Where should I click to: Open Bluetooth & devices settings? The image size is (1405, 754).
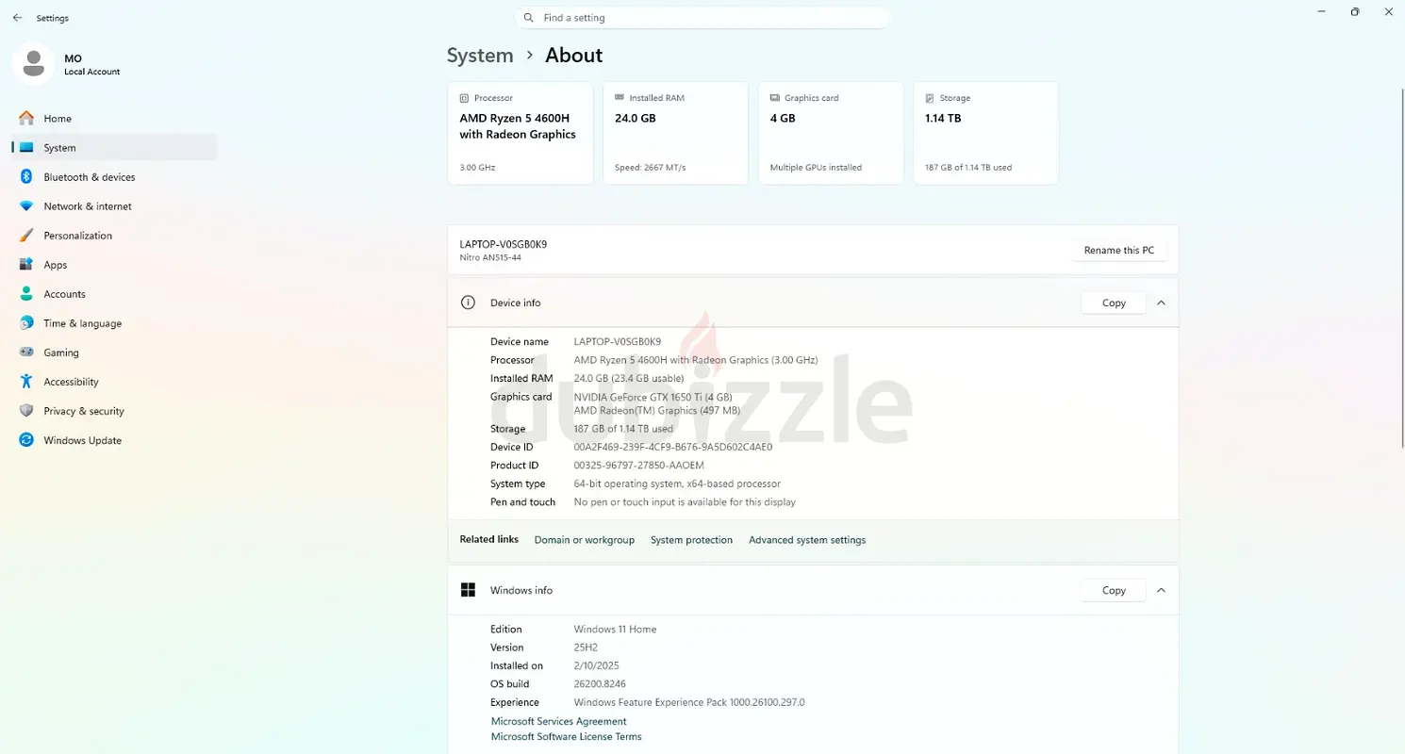(114, 177)
